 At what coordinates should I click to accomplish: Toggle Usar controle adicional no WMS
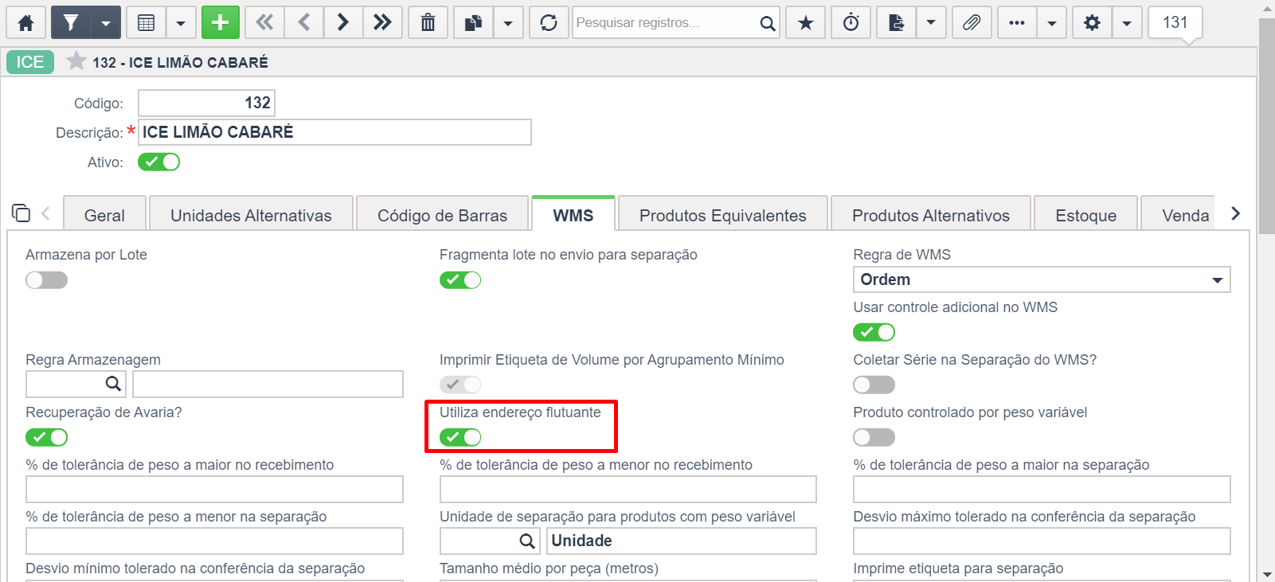coord(874,332)
